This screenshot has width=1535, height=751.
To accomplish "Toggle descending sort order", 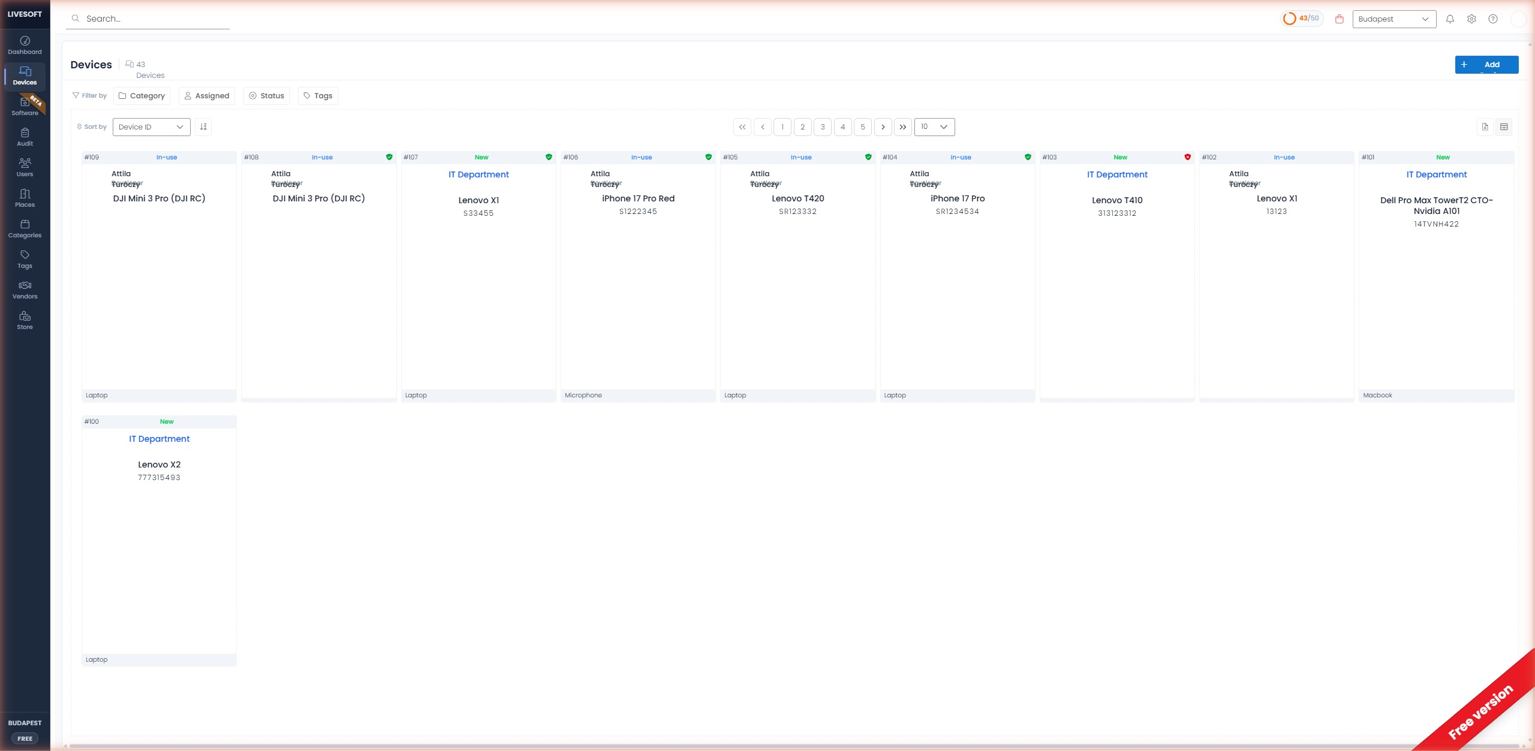I will [203, 126].
